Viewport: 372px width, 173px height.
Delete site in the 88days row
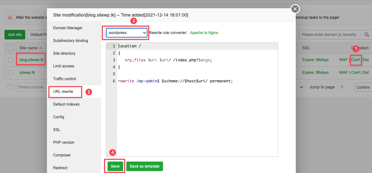366,72
